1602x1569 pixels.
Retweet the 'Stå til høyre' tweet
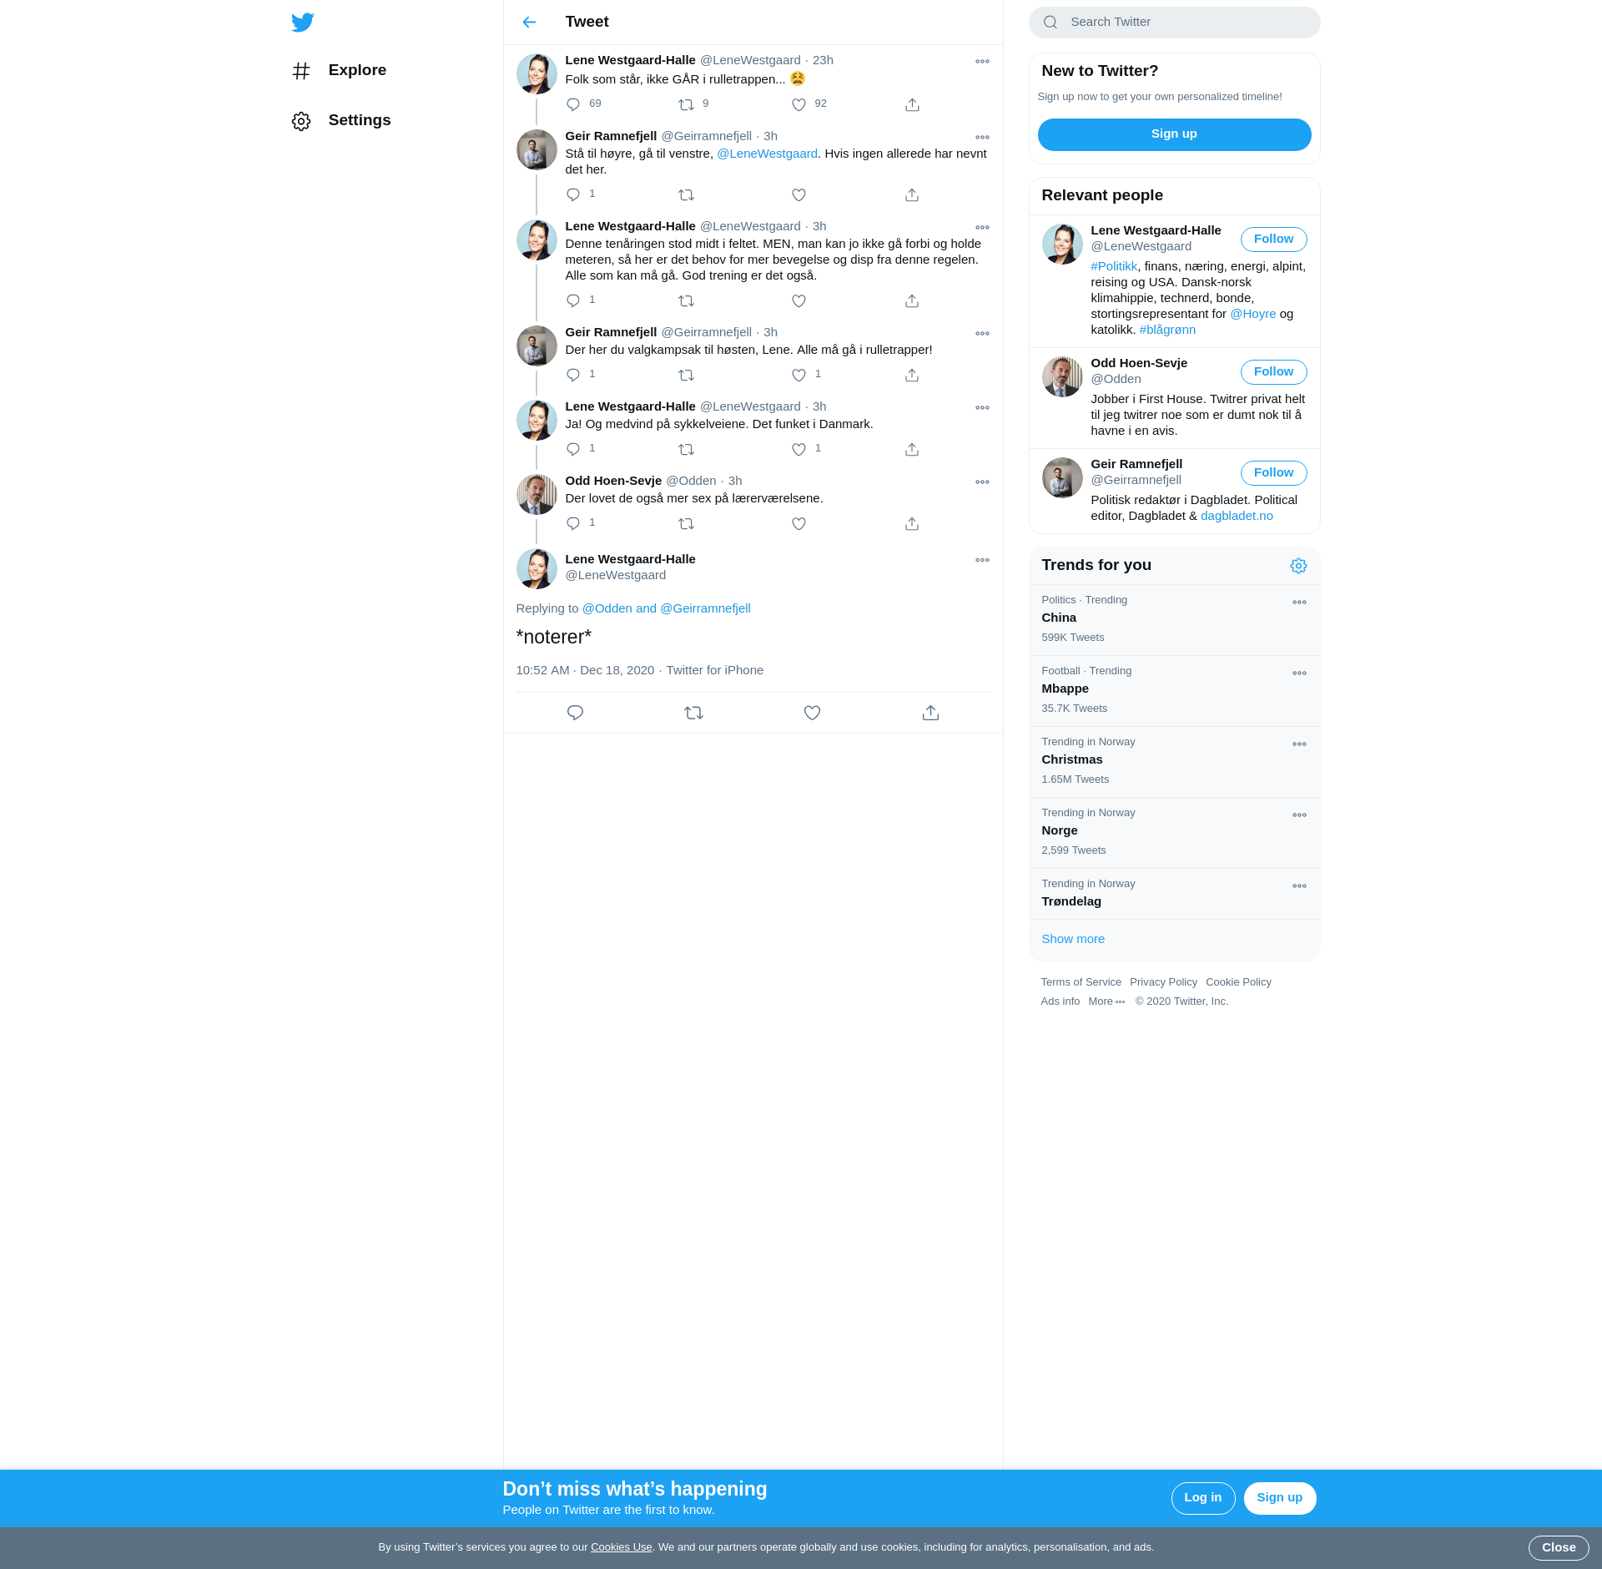[x=686, y=194]
